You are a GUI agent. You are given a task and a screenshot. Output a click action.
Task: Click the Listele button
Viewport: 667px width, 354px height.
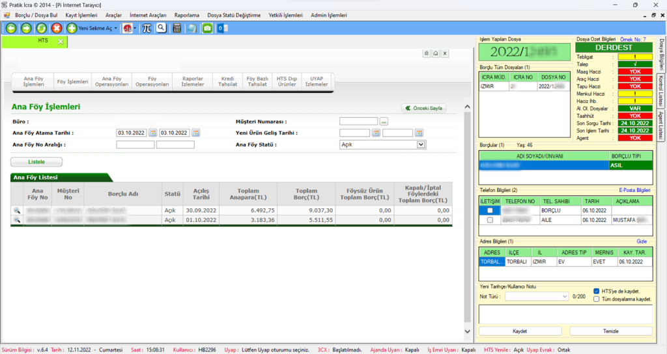(36, 161)
